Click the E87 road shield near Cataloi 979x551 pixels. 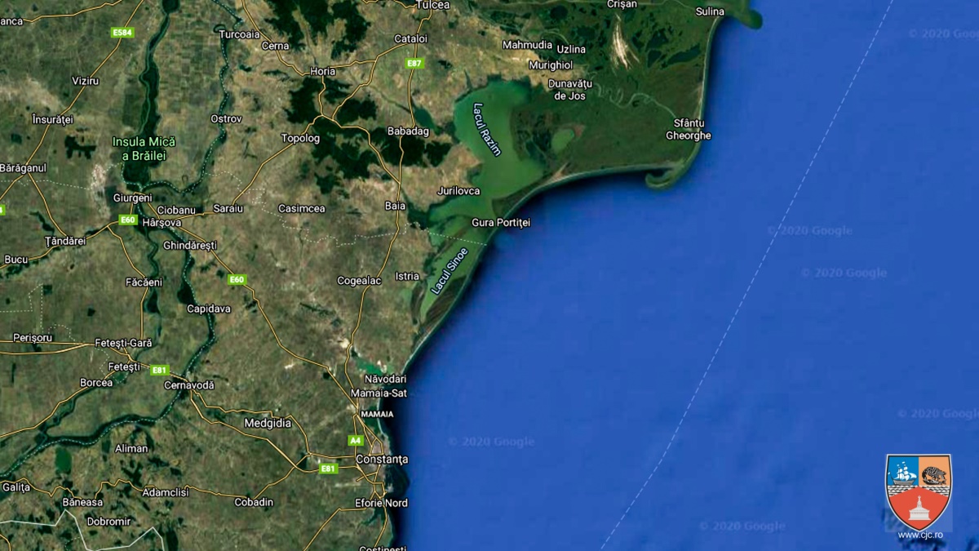point(415,63)
